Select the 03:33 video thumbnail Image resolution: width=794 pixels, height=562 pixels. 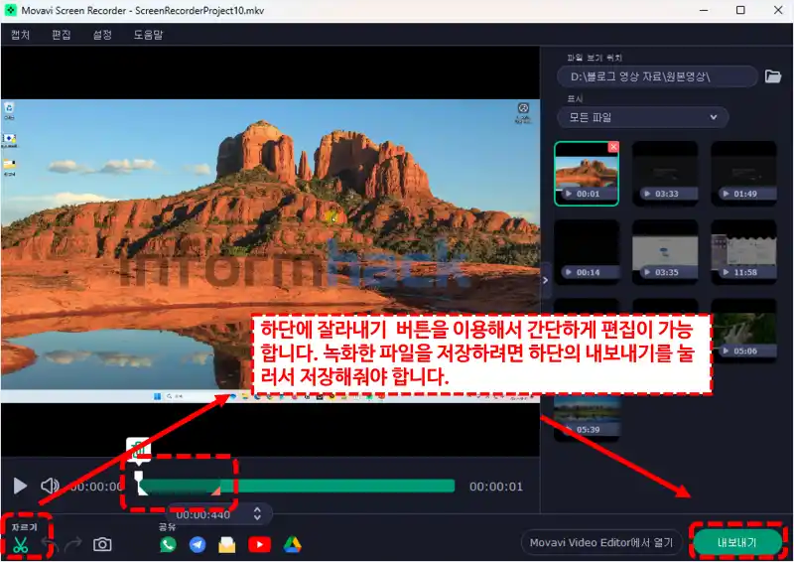pyautogui.click(x=665, y=174)
